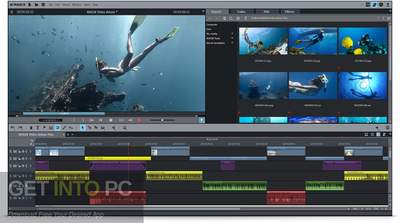Open the project tab dropdown arrow
The width and height of the screenshot is (400, 223).
[72, 135]
